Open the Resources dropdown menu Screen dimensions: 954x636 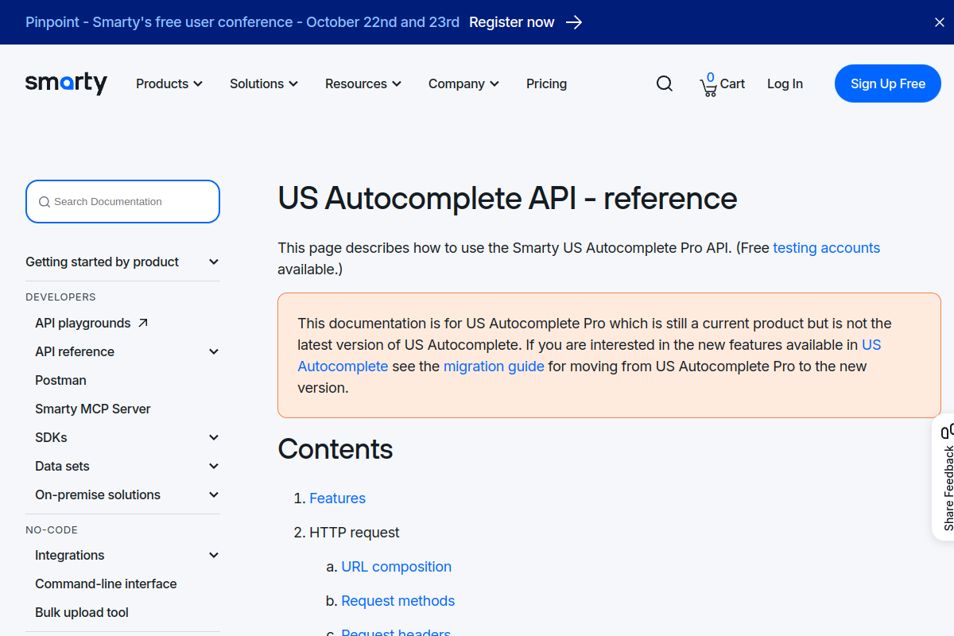click(x=363, y=83)
